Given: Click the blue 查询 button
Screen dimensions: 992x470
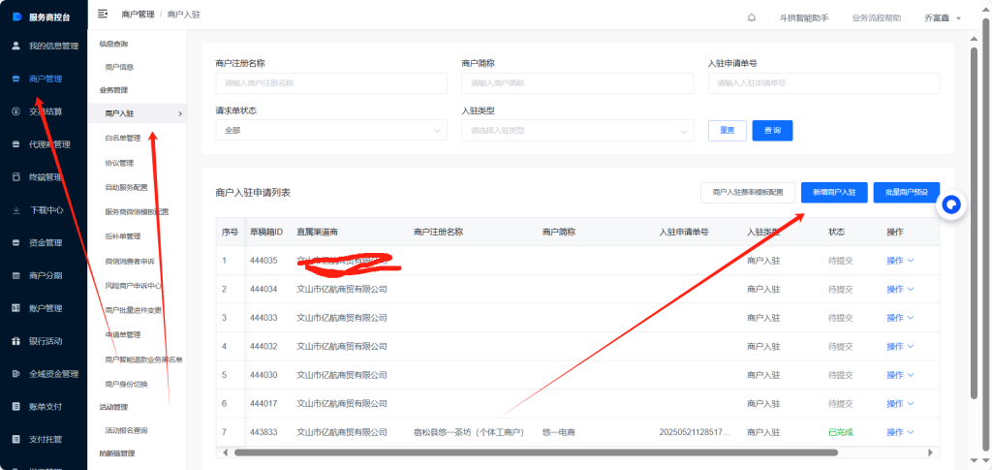Looking at the screenshot, I should [x=772, y=130].
